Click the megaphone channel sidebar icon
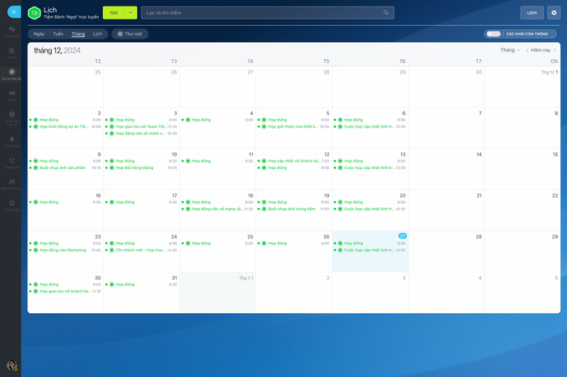567x377 pixels. tap(11, 95)
